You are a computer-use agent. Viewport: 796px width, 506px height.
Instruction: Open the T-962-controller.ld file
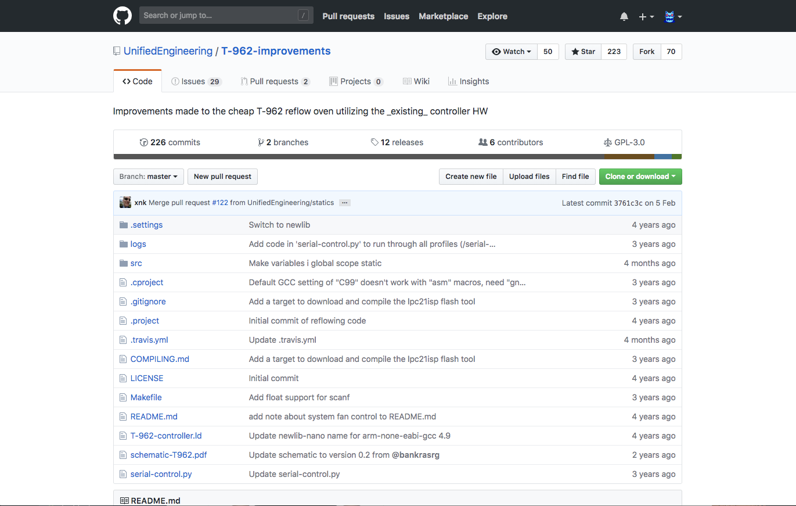166,436
